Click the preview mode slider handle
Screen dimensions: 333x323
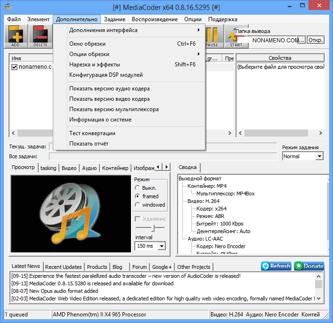151,228
